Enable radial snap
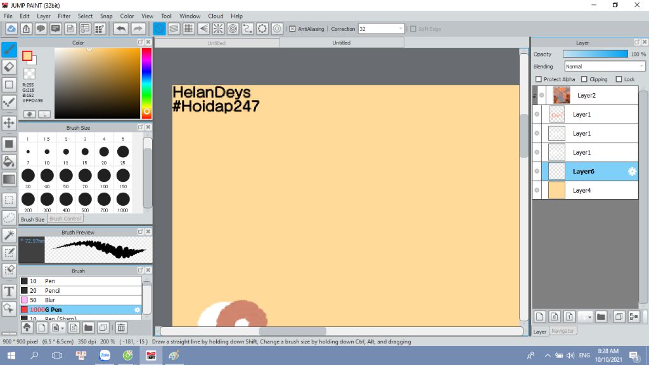The height and width of the screenshot is (365, 649). [218, 29]
